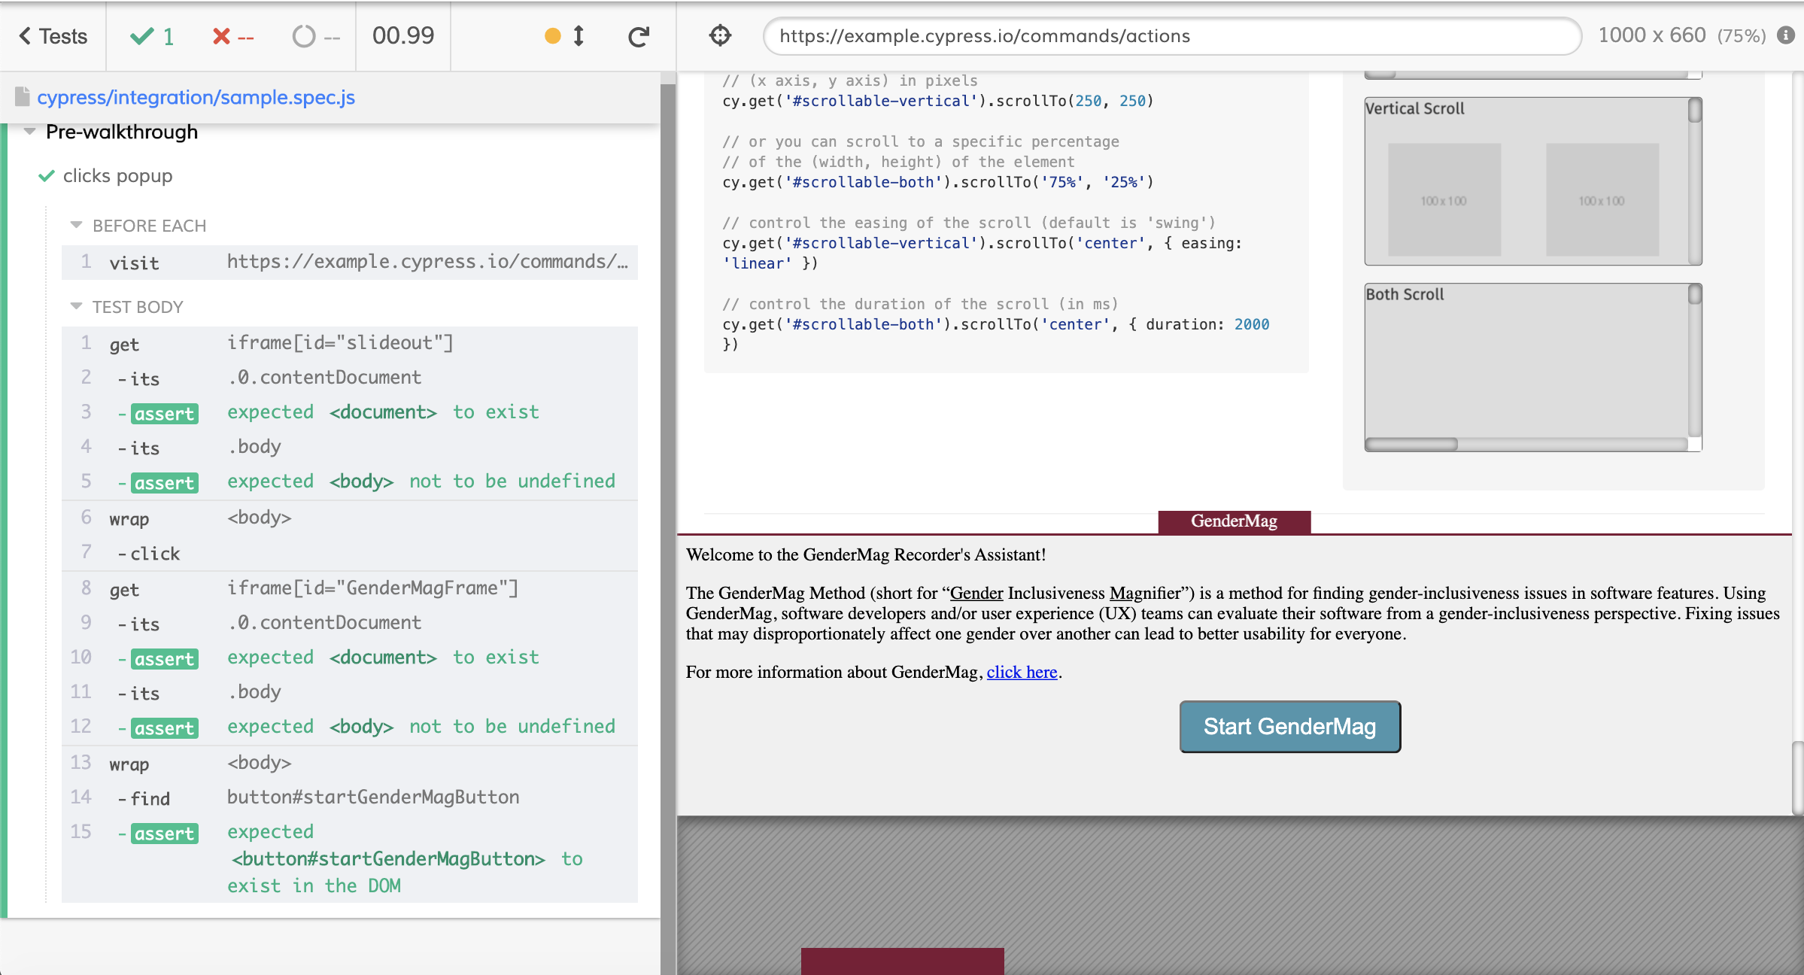Collapse the BEFORE EACH section

pos(76,225)
